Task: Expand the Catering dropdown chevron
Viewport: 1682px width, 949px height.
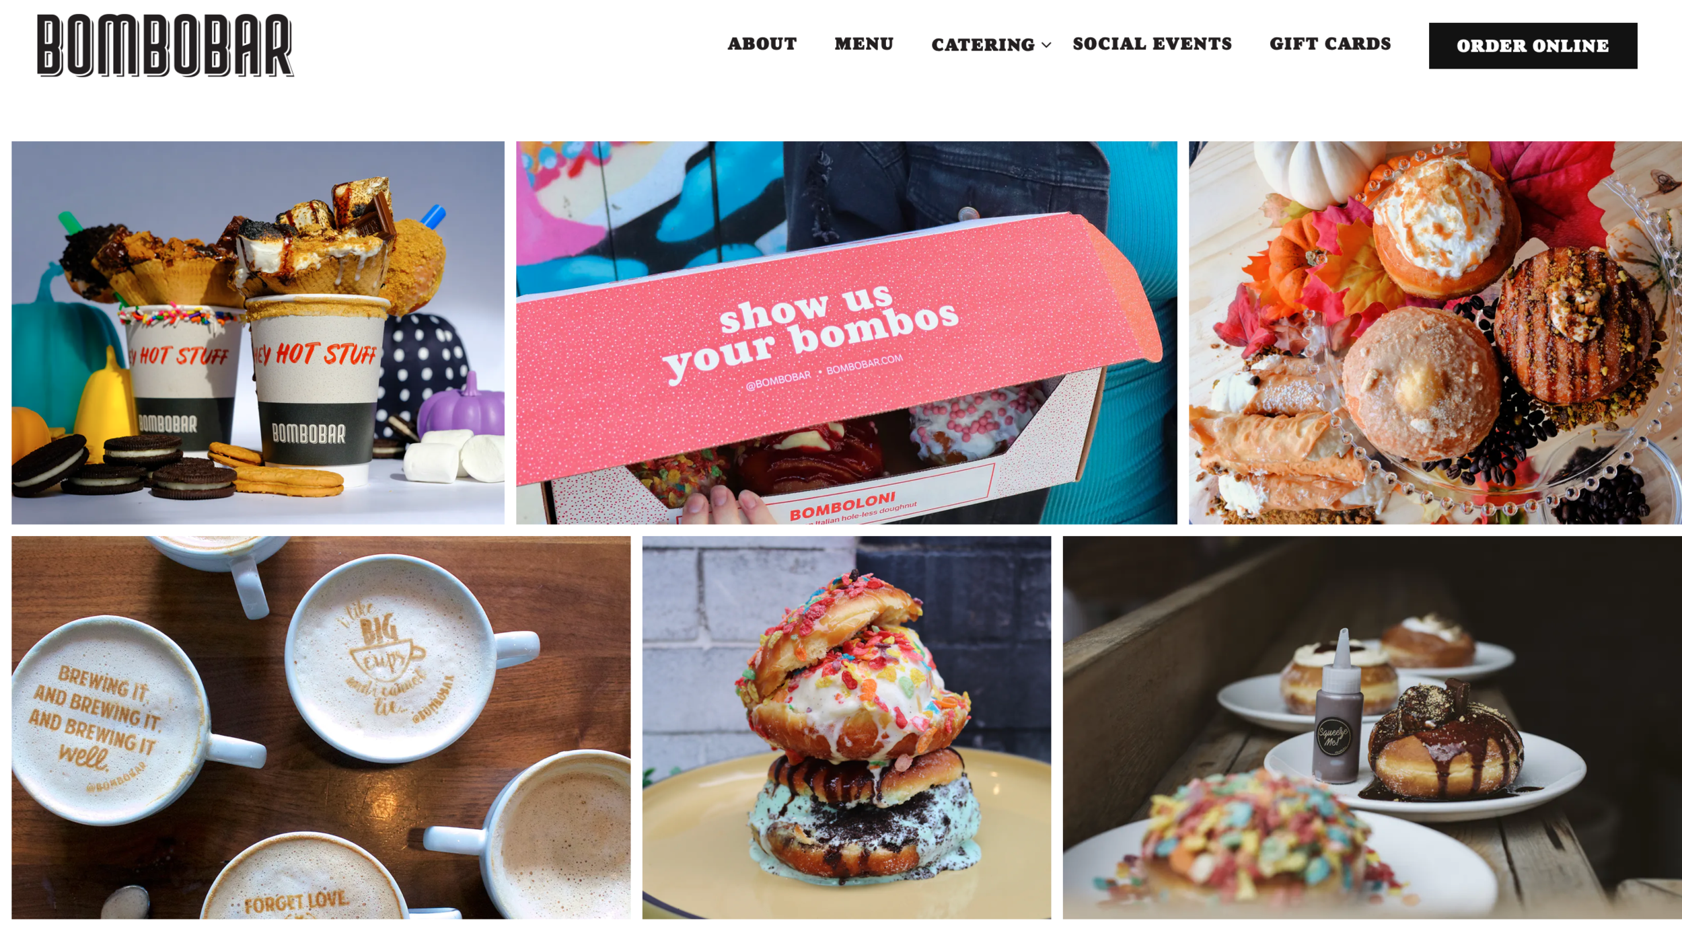Action: 1046,45
